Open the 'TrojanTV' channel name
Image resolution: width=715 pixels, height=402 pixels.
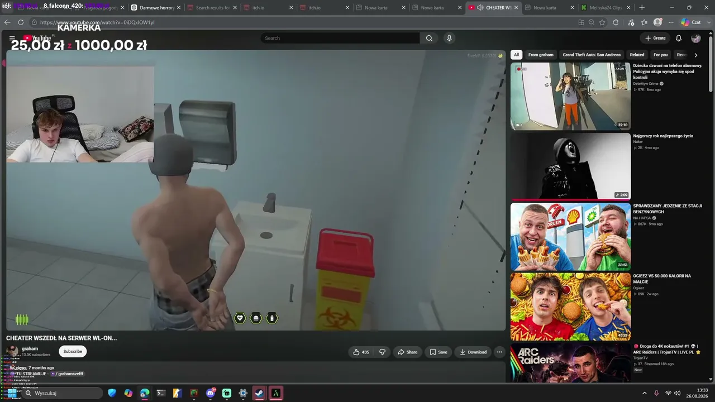641,358
